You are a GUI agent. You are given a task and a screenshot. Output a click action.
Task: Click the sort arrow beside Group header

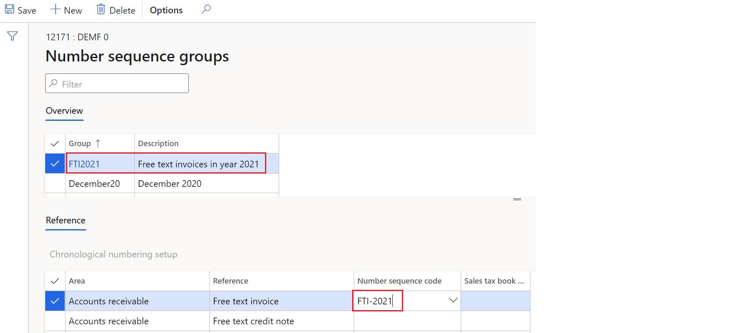(x=98, y=144)
